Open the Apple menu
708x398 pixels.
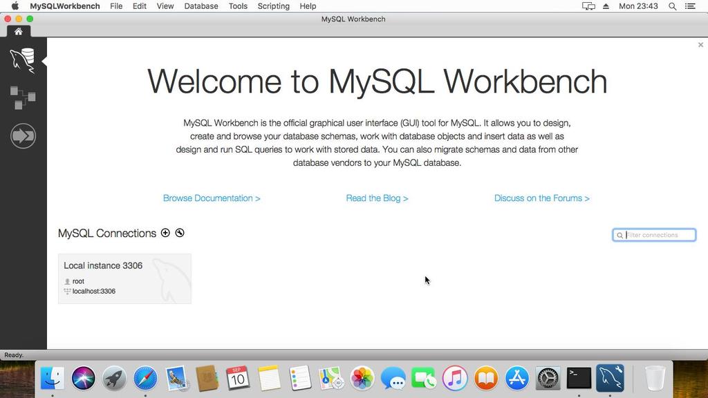click(x=15, y=6)
